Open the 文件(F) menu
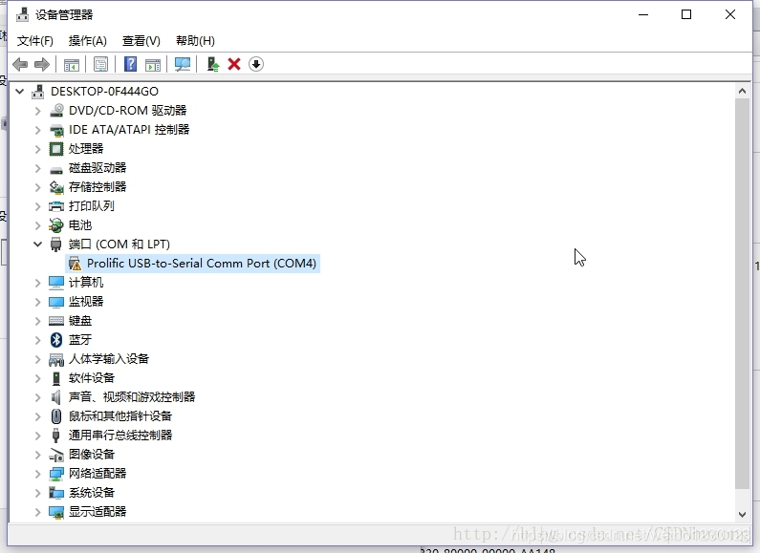This screenshot has height=553, width=760. coord(35,41)
